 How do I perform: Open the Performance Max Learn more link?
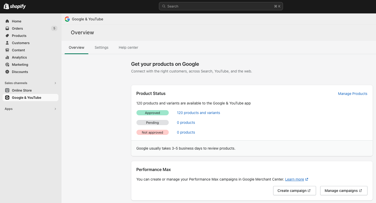294,179
